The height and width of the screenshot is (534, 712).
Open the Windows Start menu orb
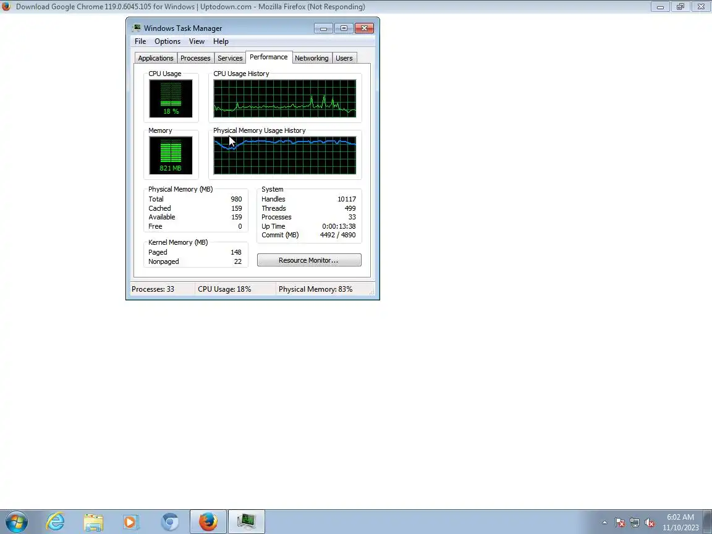pos(16,522)
